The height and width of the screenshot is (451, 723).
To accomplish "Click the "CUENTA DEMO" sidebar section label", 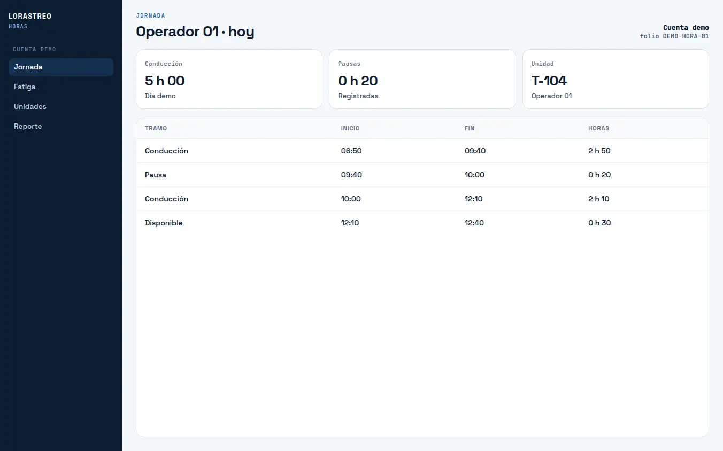I will click(34, 50).
